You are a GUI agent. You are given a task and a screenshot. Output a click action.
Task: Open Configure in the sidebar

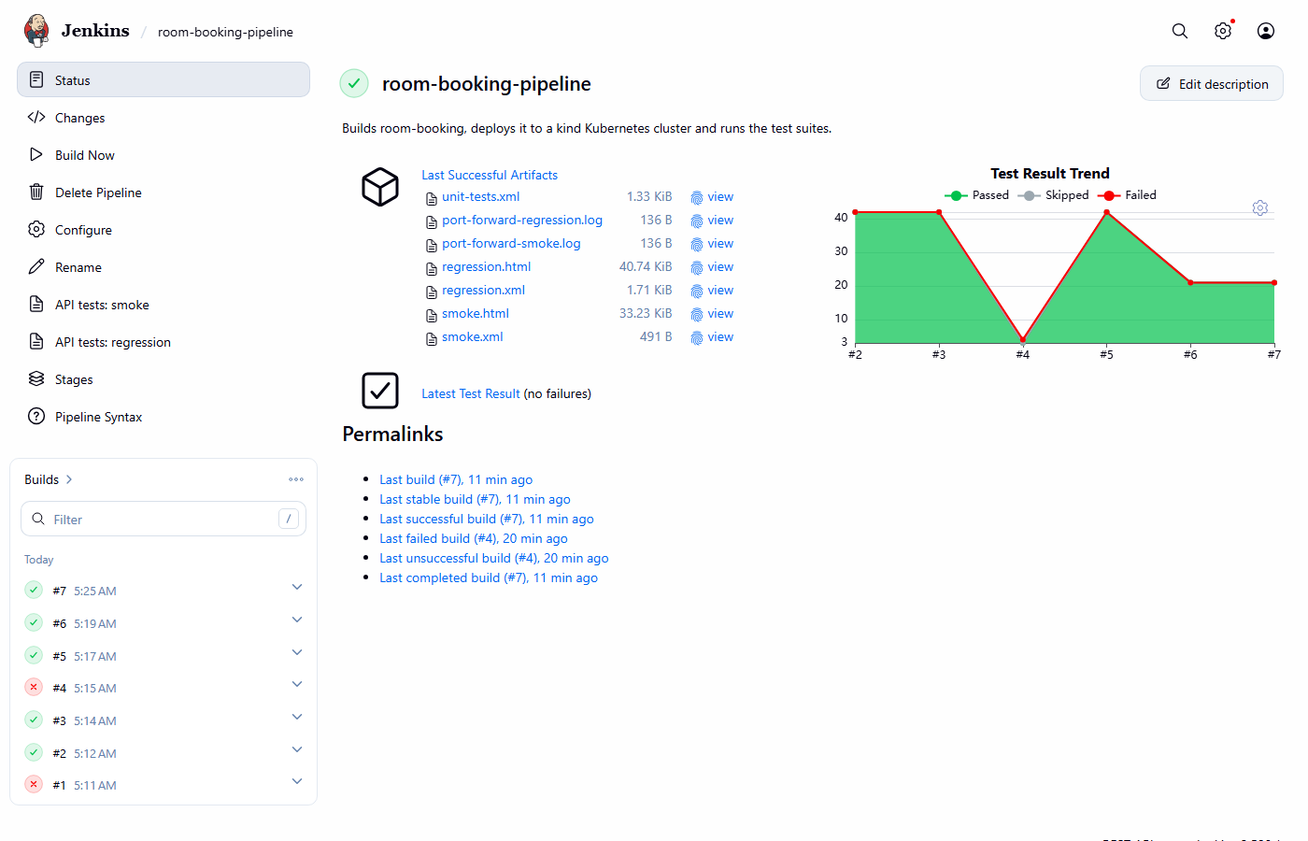tap(163, 230)
